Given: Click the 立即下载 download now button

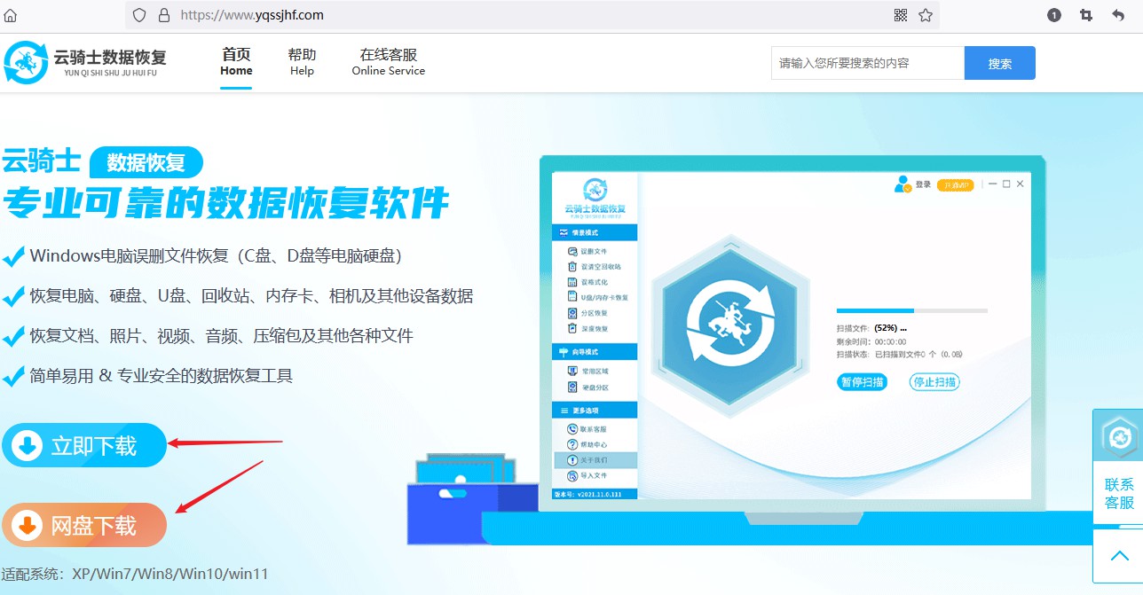Looking at the screenshot, I should pyautogui.click(x=84, y=446).
